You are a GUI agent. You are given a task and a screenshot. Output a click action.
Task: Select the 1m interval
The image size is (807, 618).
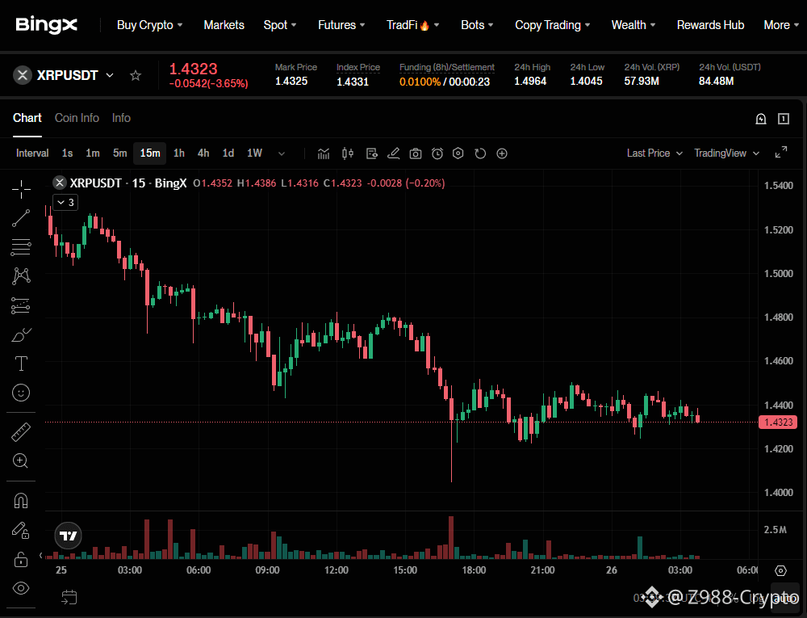pyautogui.click(x=93, y=153)
